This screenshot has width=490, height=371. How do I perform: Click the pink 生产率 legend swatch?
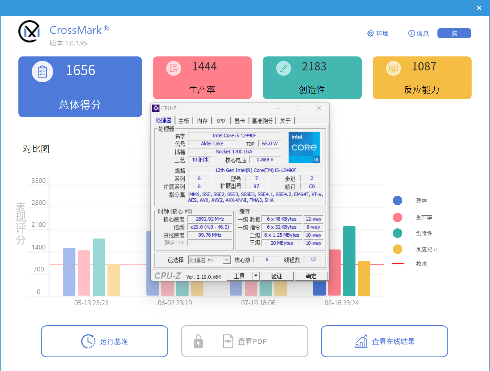click(x=397, y=217)
